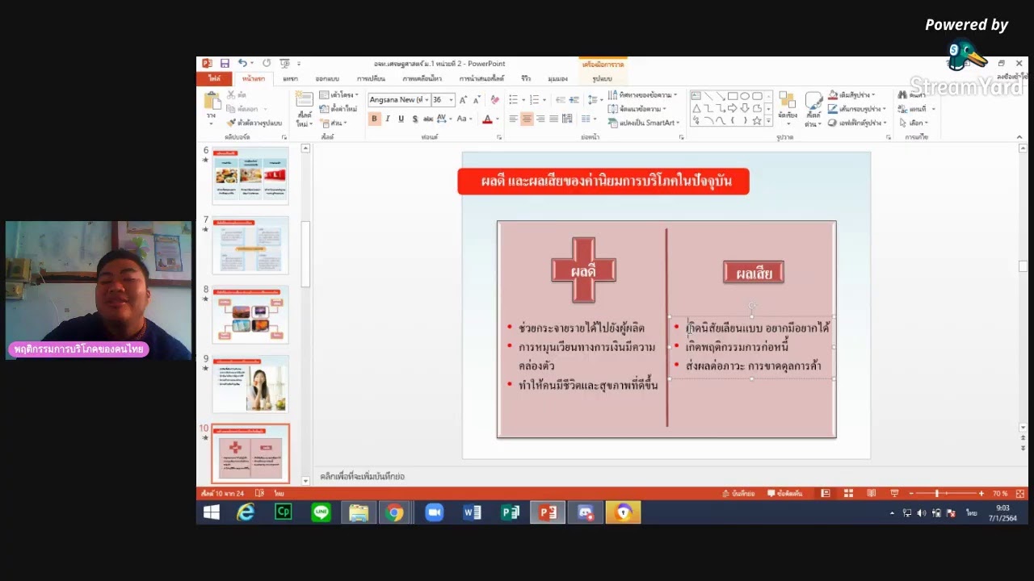This screenshot has width=1034, height=581.
Task: Increase font size with larger A icon
Action: click(463, 100)
